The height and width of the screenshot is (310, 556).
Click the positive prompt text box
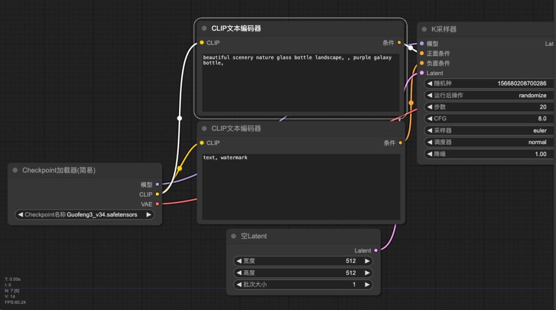(301, 82)
